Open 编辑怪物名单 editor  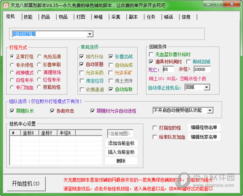click(x=204, y=127)
